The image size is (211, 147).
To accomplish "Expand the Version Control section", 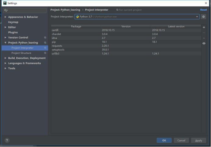I will [5, 38].
